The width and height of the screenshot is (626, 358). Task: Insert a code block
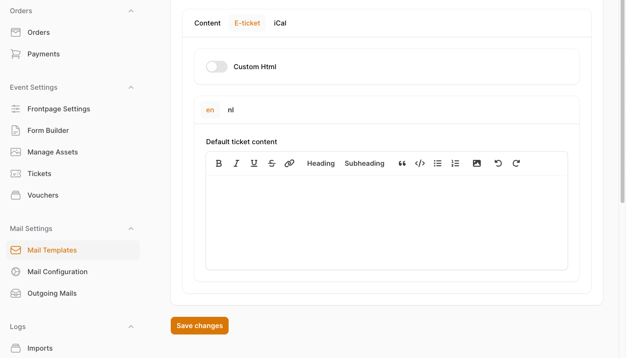tap(420, 163)
